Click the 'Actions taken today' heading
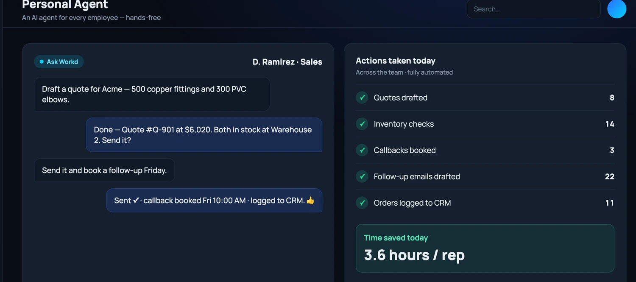Image resolution: width=636 pixels, height=282 pixels. pos(396,61)
